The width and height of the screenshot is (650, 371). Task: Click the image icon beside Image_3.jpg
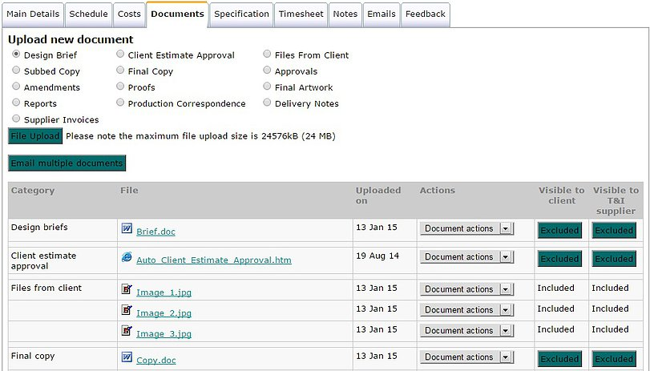click(x=127, y=330)
